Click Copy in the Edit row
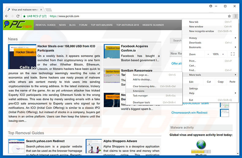 tap(221, 82)
